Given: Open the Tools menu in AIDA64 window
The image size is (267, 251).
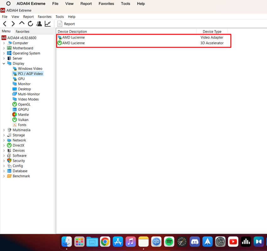Looking at the screenshot, I should pyautogui.click(x=60, y=17).
